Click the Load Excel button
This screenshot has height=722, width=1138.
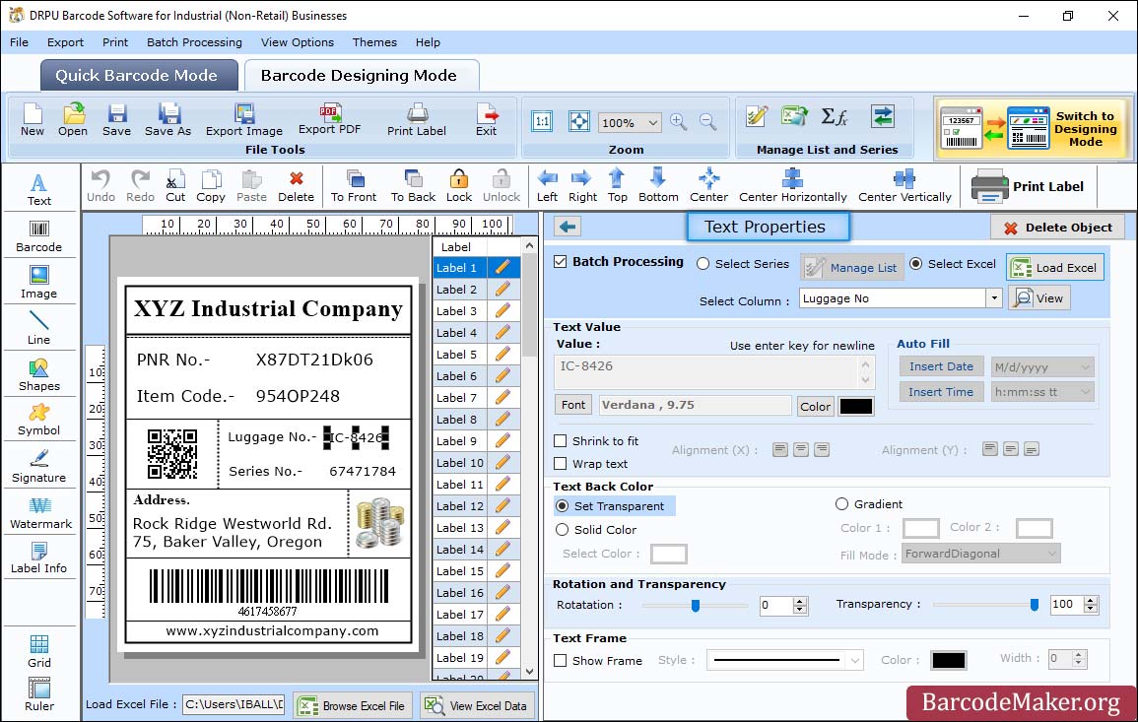pyautogui.click(x=1054, y=268)
